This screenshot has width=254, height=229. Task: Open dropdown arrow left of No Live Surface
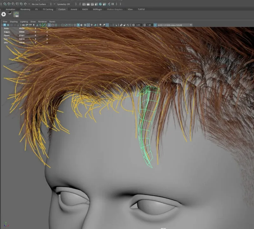29,4
